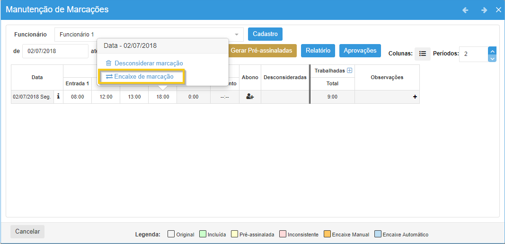Click the Abono add-person icon
The height and width of the screenshot is (244, 505).
250,97
